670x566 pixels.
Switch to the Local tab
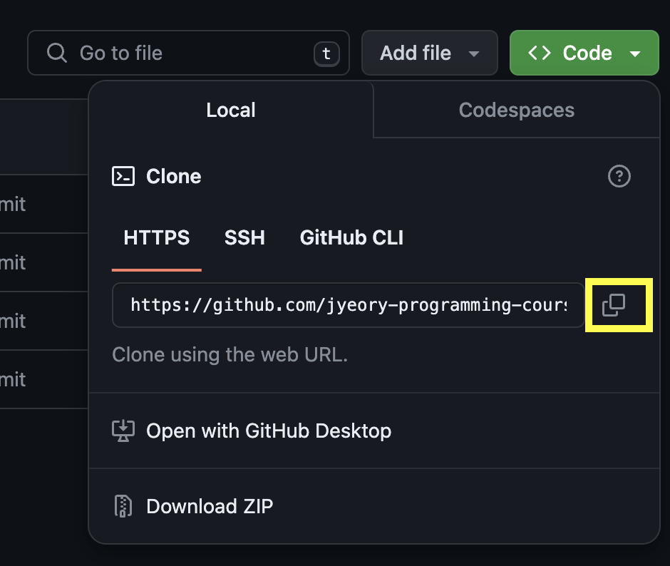[231, 110]
